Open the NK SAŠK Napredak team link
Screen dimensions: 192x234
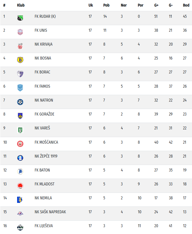click(x=50, y=212)
